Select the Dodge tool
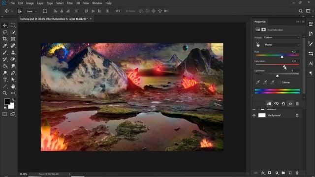The height and width of the screenshot is (177, 315). [x=5, y=73]
